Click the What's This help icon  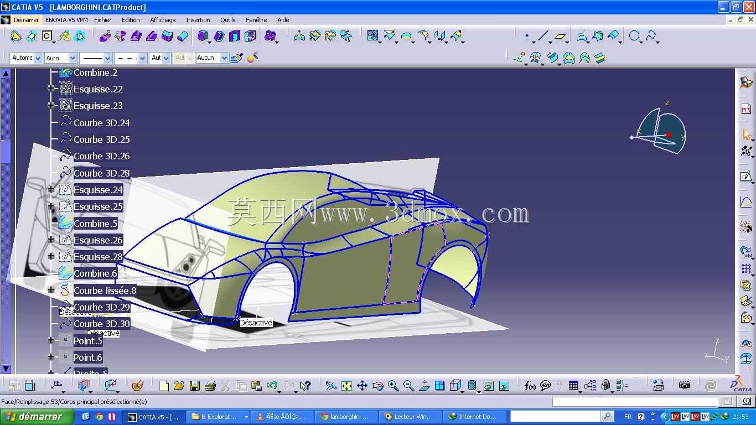(x=305, y=386)
